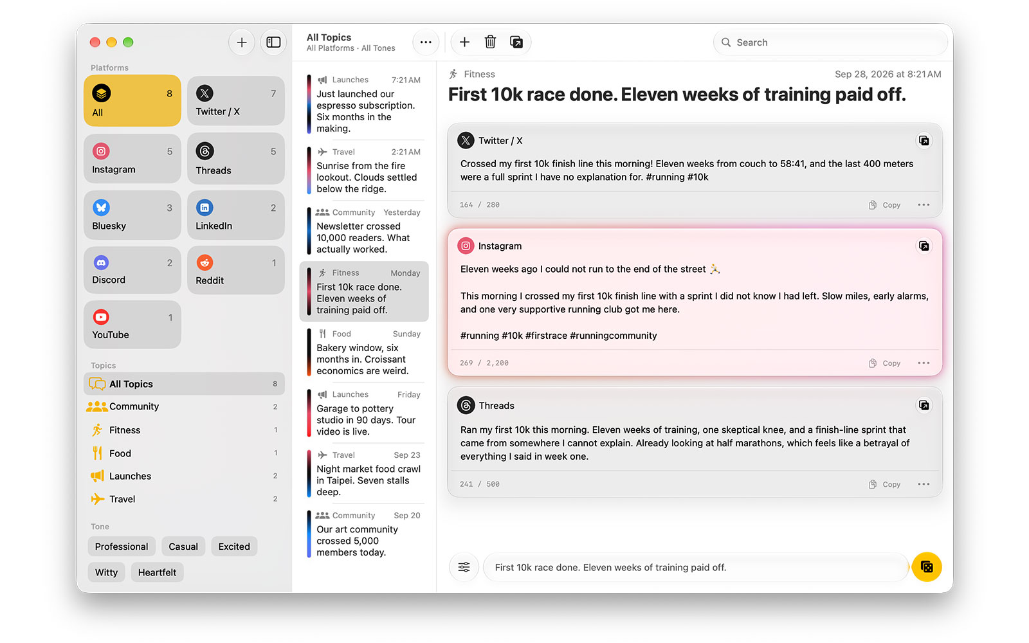Image resolution: width=1029 pixels, height=643 pixels.
Task: Click the open-in-window icon on the Instagram card
Action: tap(924, 246)
